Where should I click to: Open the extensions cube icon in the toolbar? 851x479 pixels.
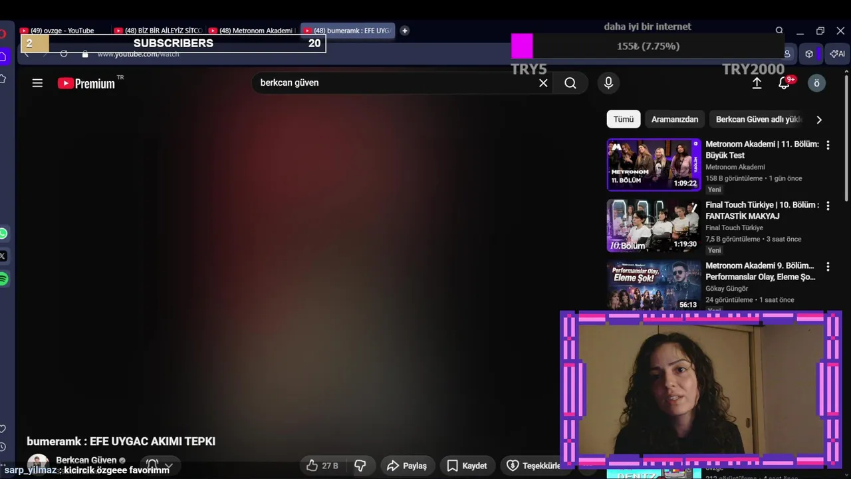[809, 54]
